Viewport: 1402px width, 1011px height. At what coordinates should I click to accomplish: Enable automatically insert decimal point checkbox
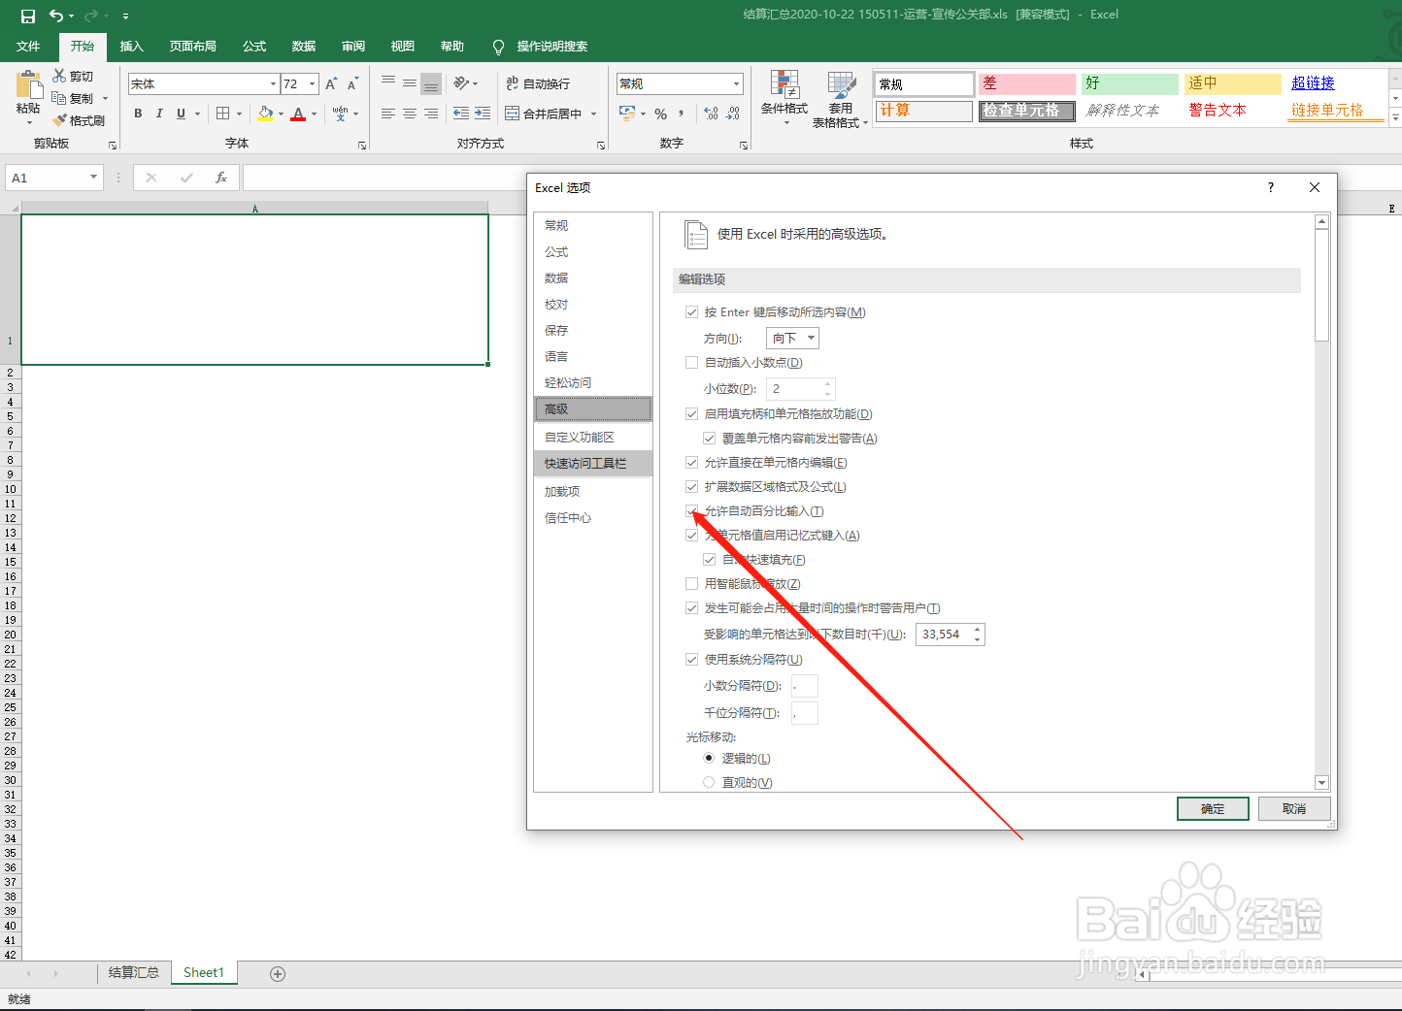coord(691,363)
